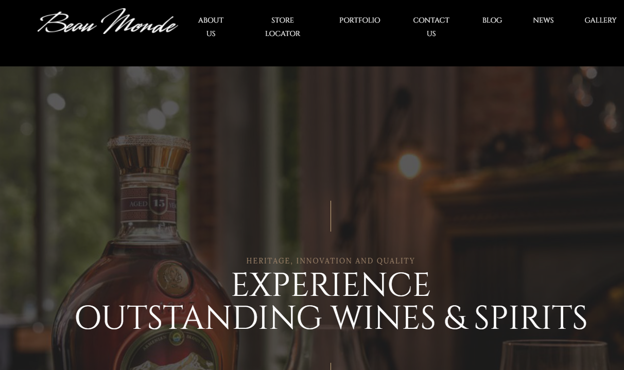Click the Outstanding Wines & Spirits heading
The width and height of the screenshot is (624, 370).
click(x=331, y=318)
